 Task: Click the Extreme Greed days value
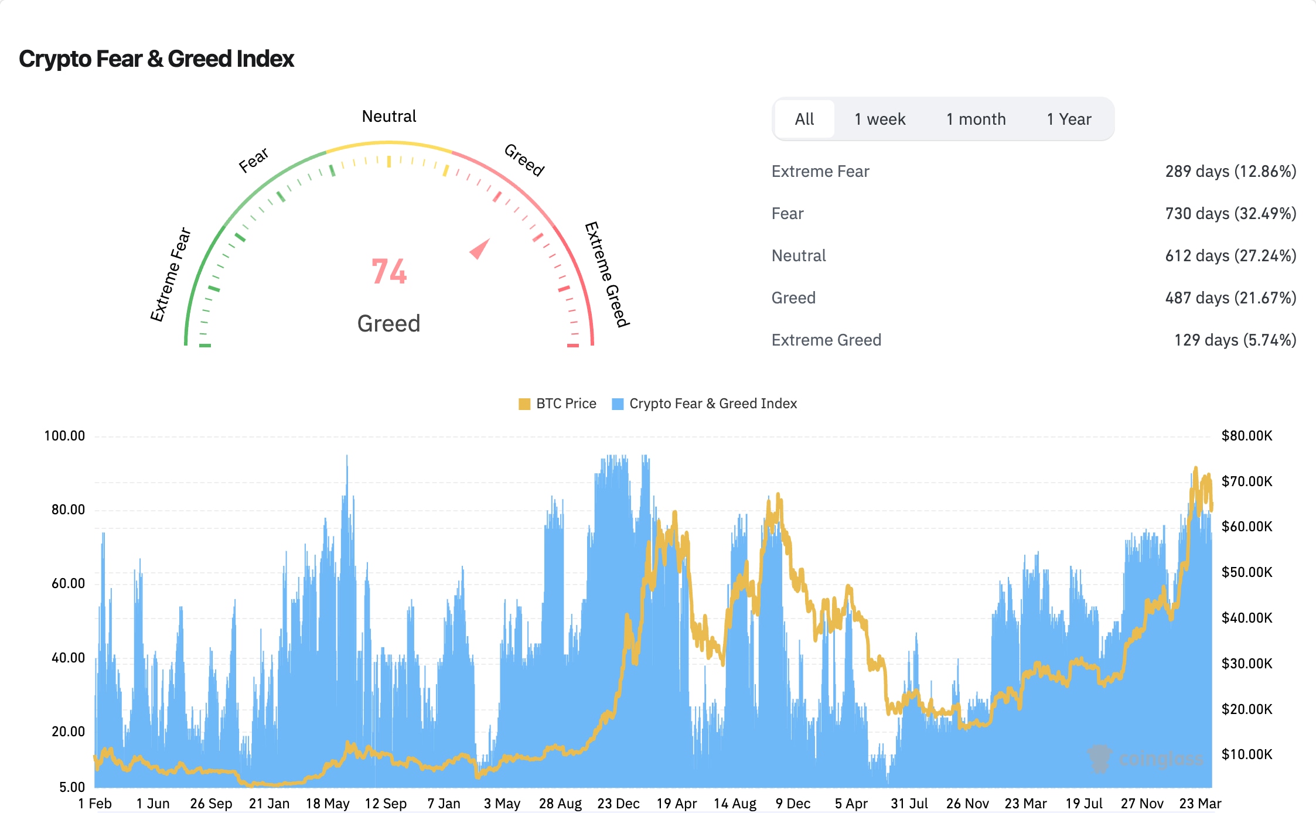coord(1235,340)
